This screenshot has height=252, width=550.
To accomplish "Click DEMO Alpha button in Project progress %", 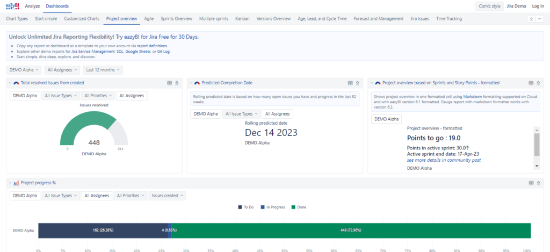I will click(25, 196).
